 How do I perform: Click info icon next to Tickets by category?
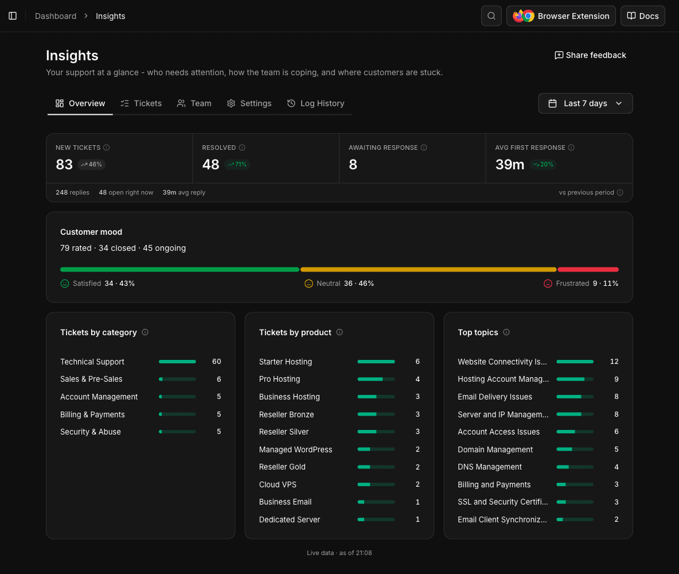145,332
